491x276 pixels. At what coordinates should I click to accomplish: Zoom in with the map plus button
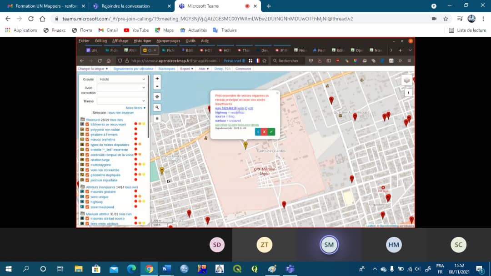157,79
